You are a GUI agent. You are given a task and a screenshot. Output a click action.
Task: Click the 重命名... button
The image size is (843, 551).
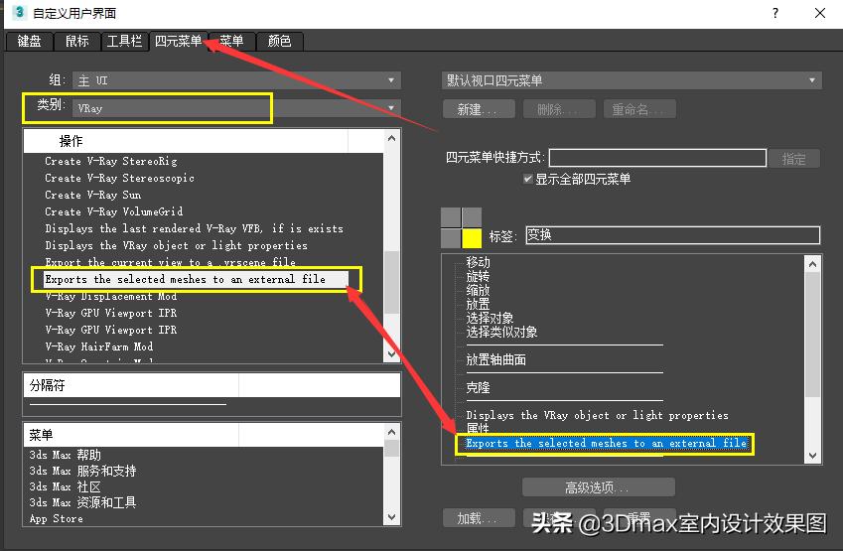pos(639,109)
